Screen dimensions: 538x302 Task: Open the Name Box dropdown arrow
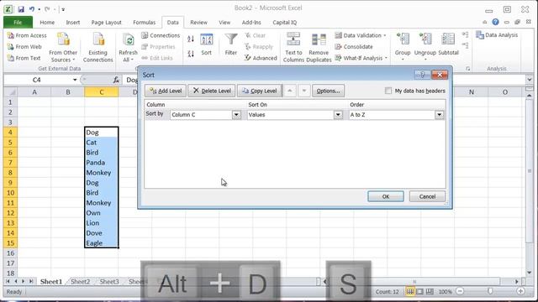(75, 80)
